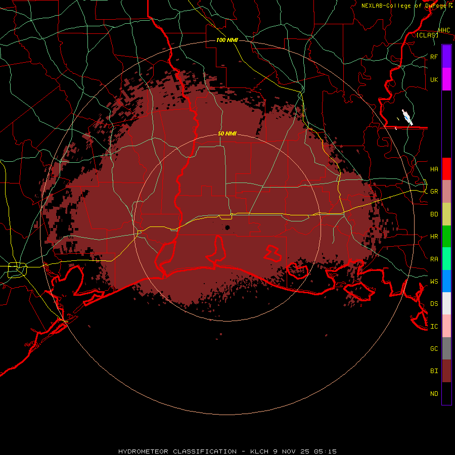Click the WS blue legend swatch
Image resolution: width=455 pixels, height=455 pixels.
click(x=446, y=281)
